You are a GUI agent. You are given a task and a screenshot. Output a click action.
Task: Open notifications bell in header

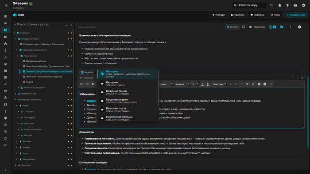click(280, 5)
